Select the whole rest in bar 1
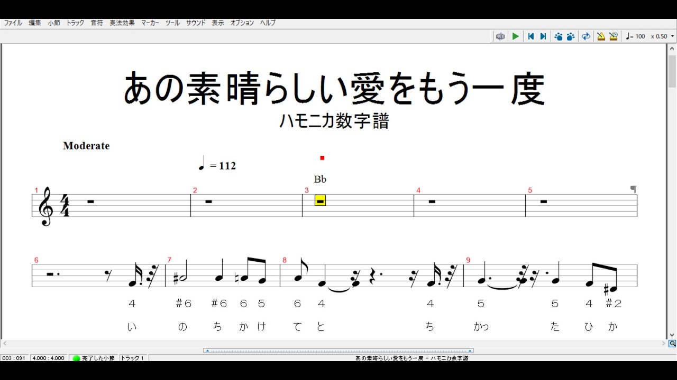The height and width of the screenshot is (380, 677). pos(90,201)
